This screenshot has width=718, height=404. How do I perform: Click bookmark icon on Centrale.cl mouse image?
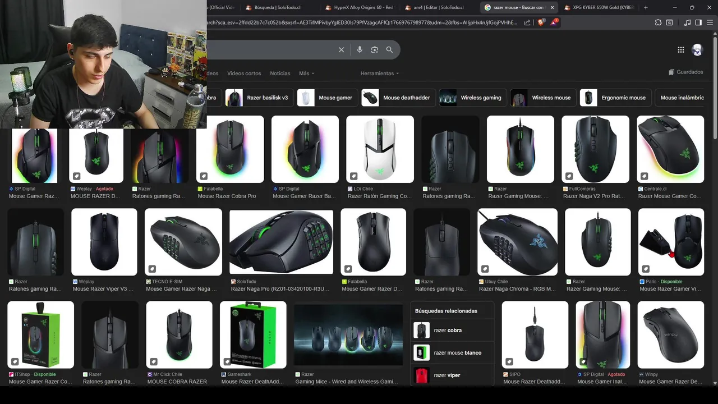[x=645, y=176]
